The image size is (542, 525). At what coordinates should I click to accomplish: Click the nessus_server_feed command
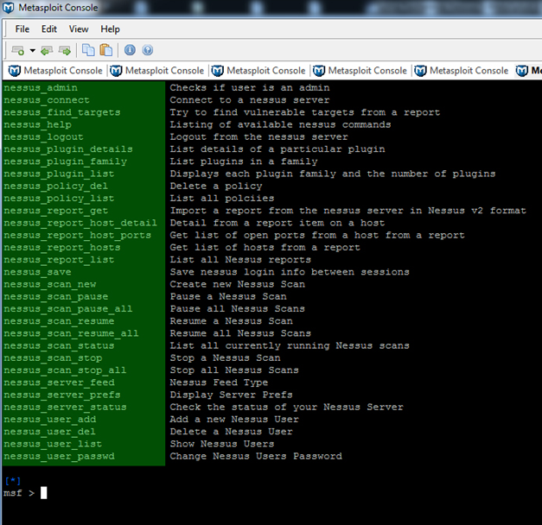[59, 383]
